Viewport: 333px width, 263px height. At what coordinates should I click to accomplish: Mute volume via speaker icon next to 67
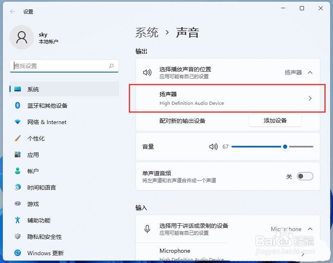point(214,147)
